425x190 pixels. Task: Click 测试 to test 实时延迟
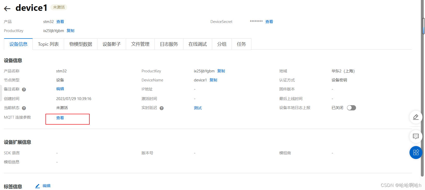tap(198, 108)
